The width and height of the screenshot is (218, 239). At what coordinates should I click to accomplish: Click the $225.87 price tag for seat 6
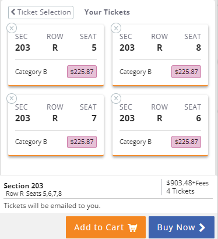[186, 142]
